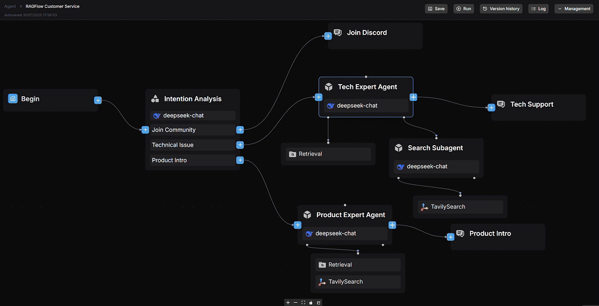Screen dimensions: 599x306
Task: Click the home icon on the Begin node
Action: coord(13,98)
